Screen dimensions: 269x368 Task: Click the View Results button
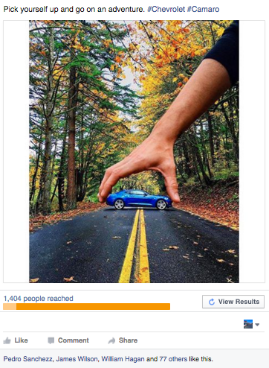233,302
